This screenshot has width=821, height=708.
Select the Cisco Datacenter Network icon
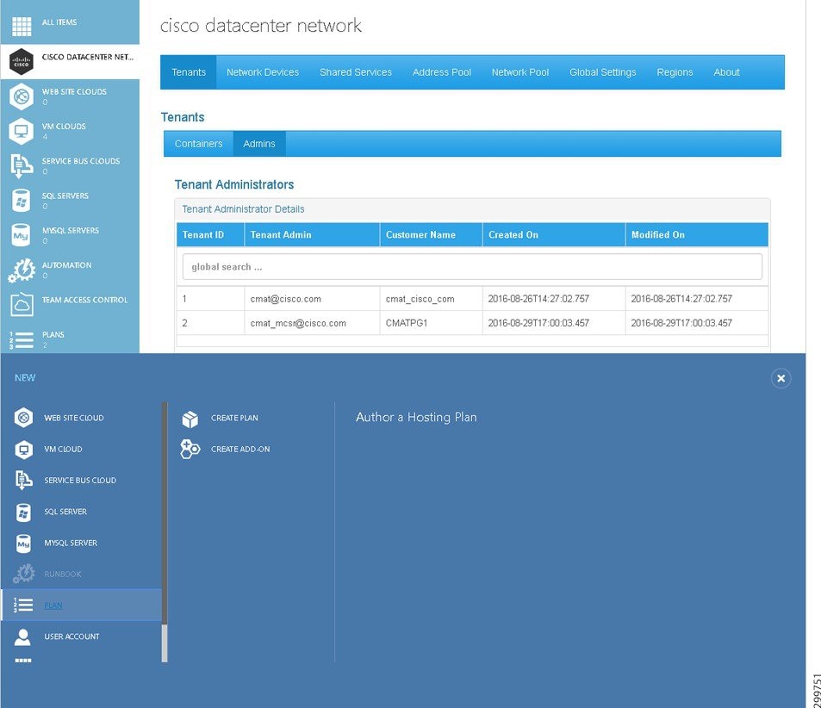click(x=22, y=61)
